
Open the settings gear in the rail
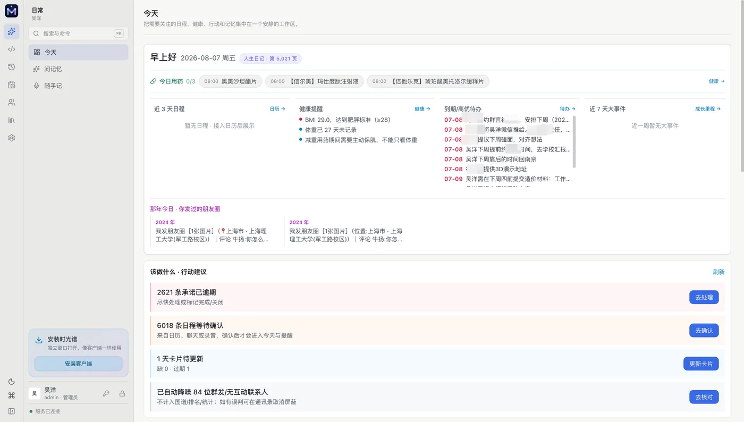11,138
